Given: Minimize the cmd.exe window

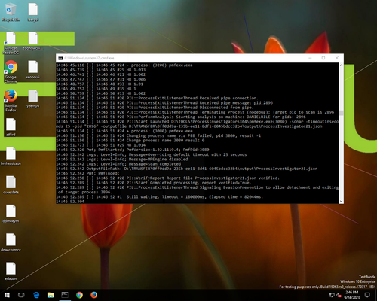Looking at the screenshot, I should [x=310, y=58].
